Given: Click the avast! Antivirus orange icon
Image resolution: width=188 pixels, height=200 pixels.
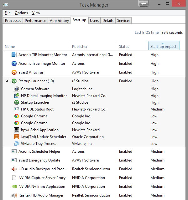Looking at the screenshot, I should [x=14, y=72].
